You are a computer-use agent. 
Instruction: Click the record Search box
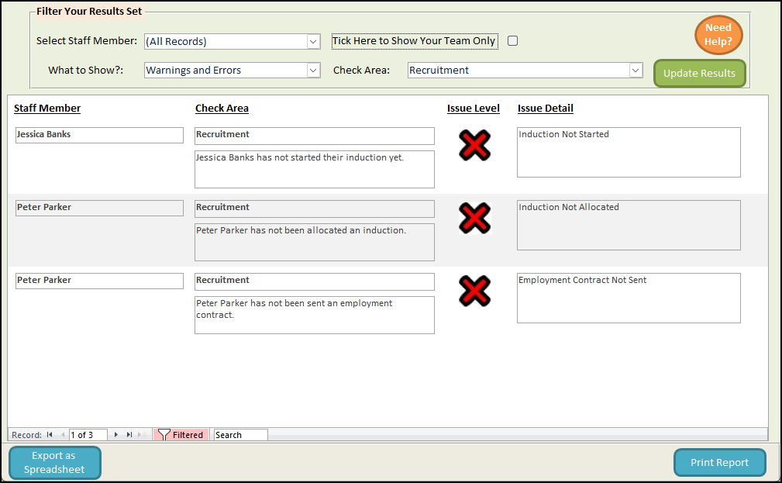[240, 435]
